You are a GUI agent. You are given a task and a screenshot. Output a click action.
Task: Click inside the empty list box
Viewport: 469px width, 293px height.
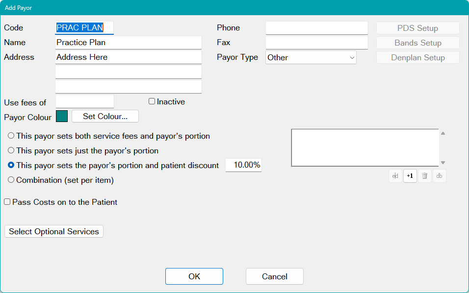[x=365, y=147]
